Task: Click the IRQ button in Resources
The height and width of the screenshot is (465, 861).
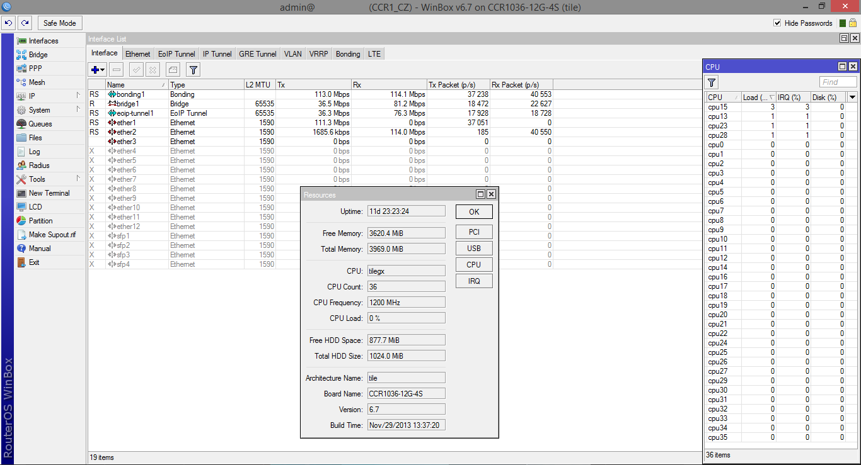Action: [474, 281]
